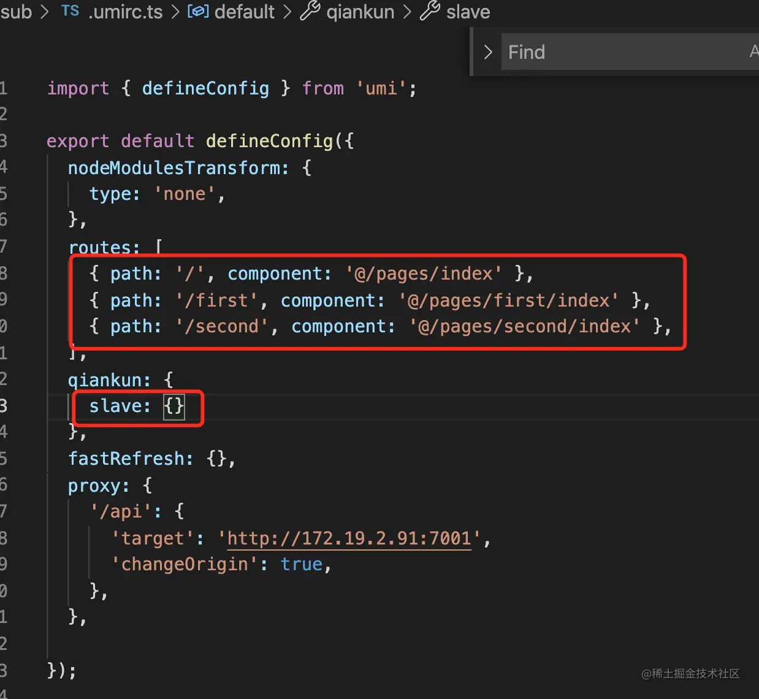Click the '@/pages/second/index' component string
The height and width of the screenshot is (699, 759).
click(x=525, y=326)
